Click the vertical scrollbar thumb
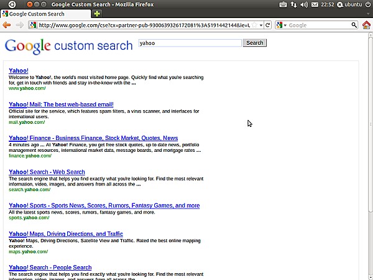The image size is (373, 280). (370, 124)
